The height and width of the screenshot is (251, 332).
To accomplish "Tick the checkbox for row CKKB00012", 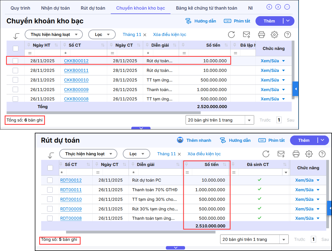I will [15, 61].
